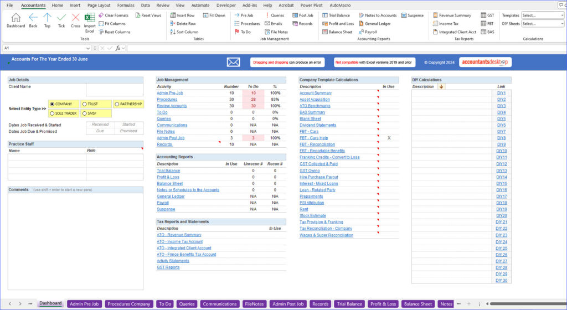The width and height of the screenshot is (567, 310).
Task: Click the Payroll icon in Accounting Reports
Action: (x=361, y=32)
